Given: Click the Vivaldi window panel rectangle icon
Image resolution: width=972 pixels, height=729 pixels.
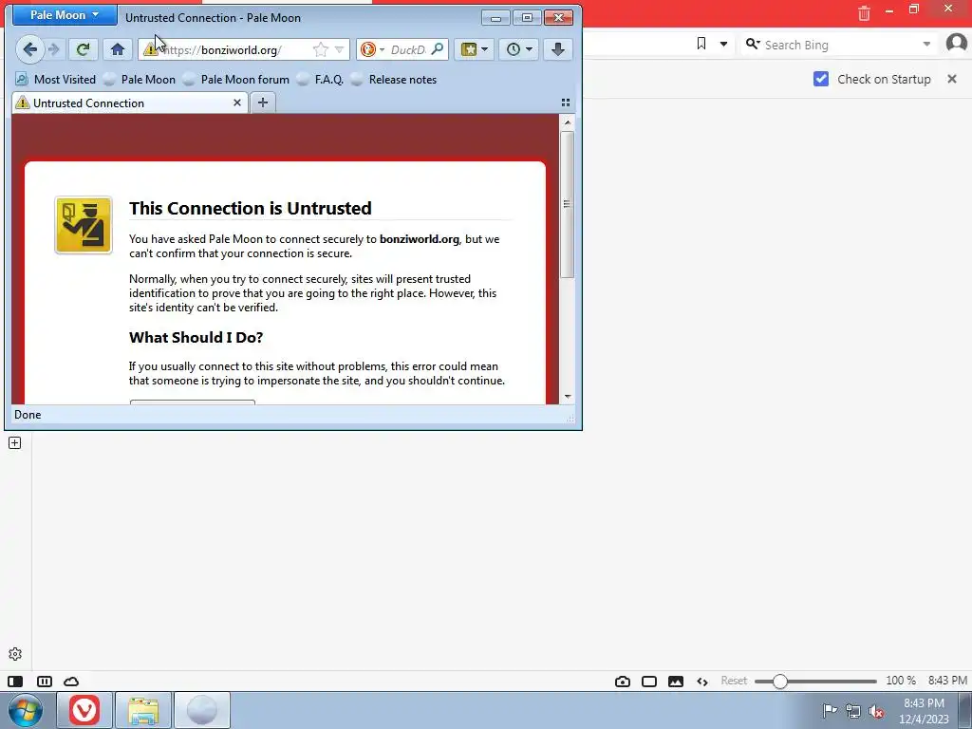Looking at the screenshot, I should pos(649,682).
